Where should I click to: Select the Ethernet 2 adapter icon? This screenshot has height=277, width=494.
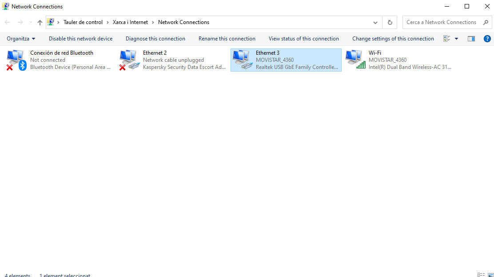pyautogui.click(x=129, y=60)
